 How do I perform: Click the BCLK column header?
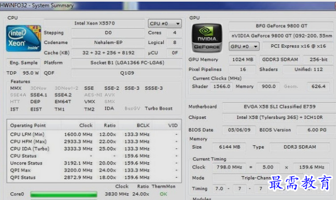coord(143,125)
